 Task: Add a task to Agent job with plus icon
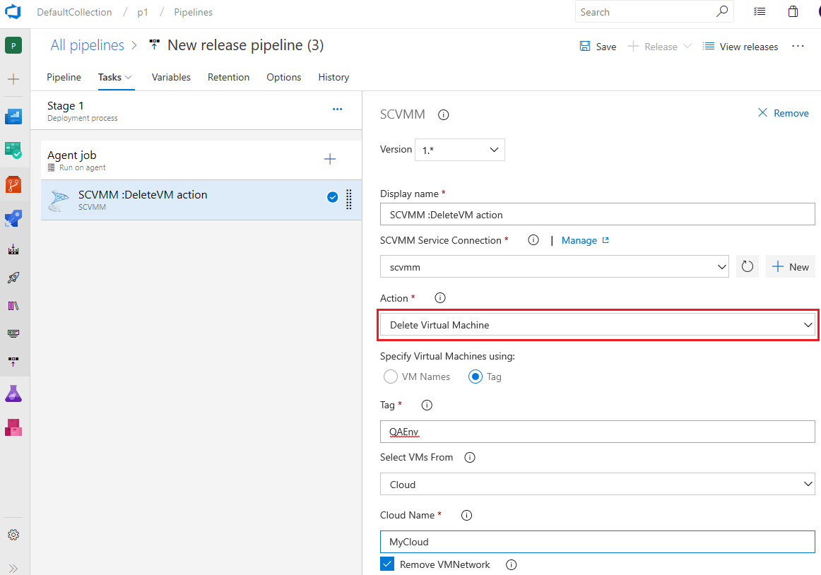tap(330, 159)
